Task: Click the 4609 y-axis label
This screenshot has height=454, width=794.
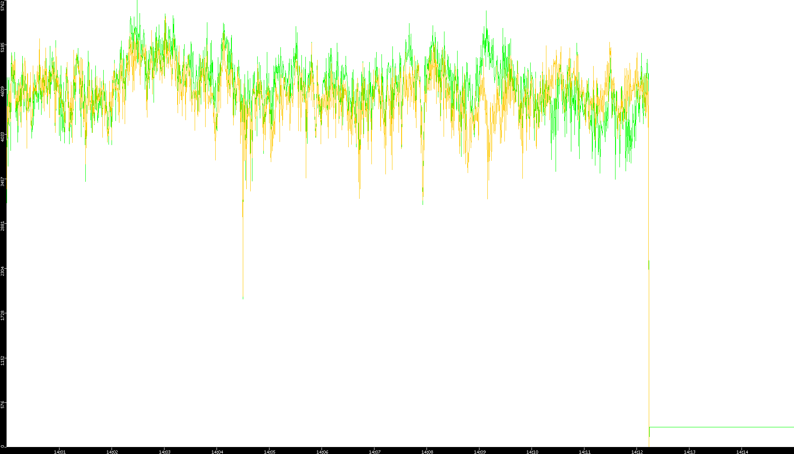Action: click(x=3, y=92)
